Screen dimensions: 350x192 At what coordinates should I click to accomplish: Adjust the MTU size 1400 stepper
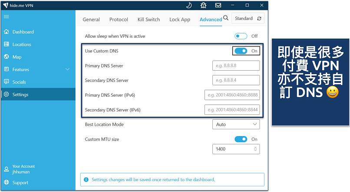pos(254,149)
